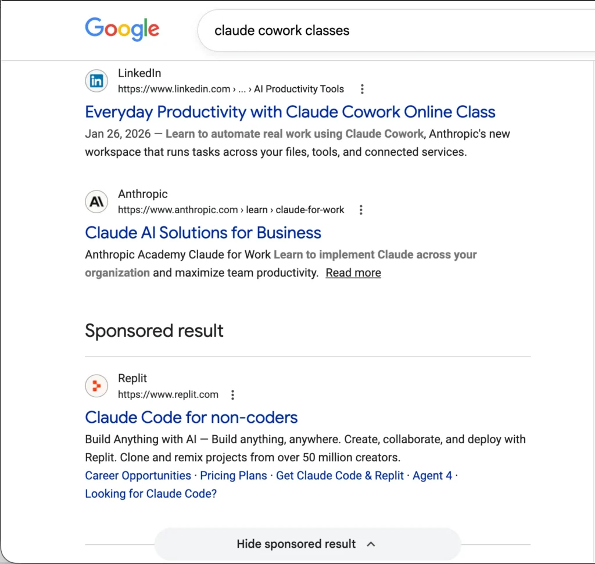Collapse using the Hide sponsored result chevron
Screen dimensions: 595x564
tap(371, 544)
